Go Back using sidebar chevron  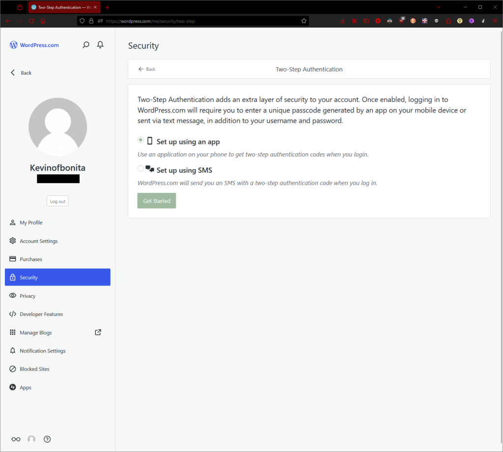[x=13, y=73]
